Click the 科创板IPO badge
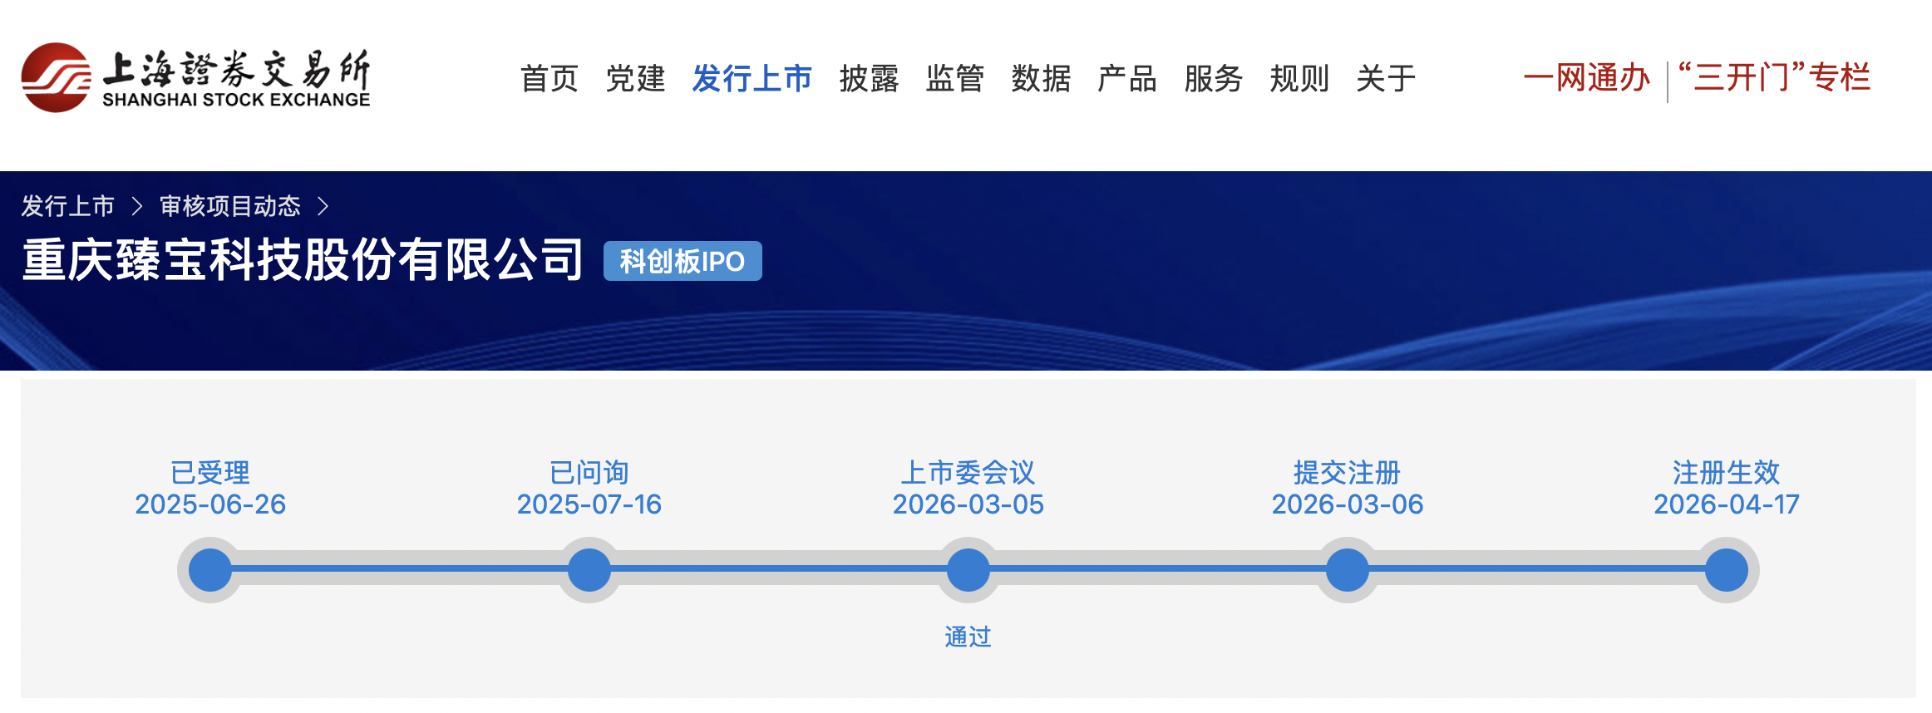The image size is (1932, 713). point(683,261)
